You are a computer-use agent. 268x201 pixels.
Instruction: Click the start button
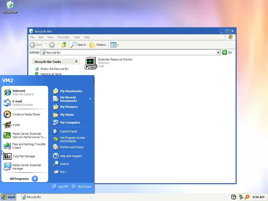(8, 197)
